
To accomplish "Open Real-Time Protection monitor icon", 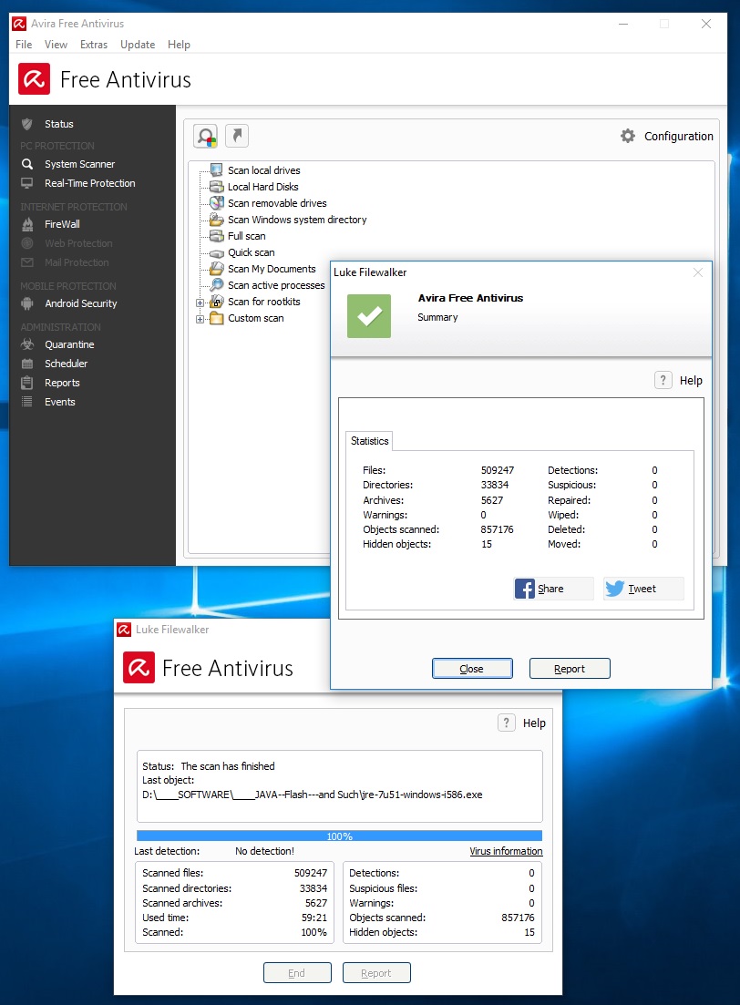I will click(x=27, y=183).
